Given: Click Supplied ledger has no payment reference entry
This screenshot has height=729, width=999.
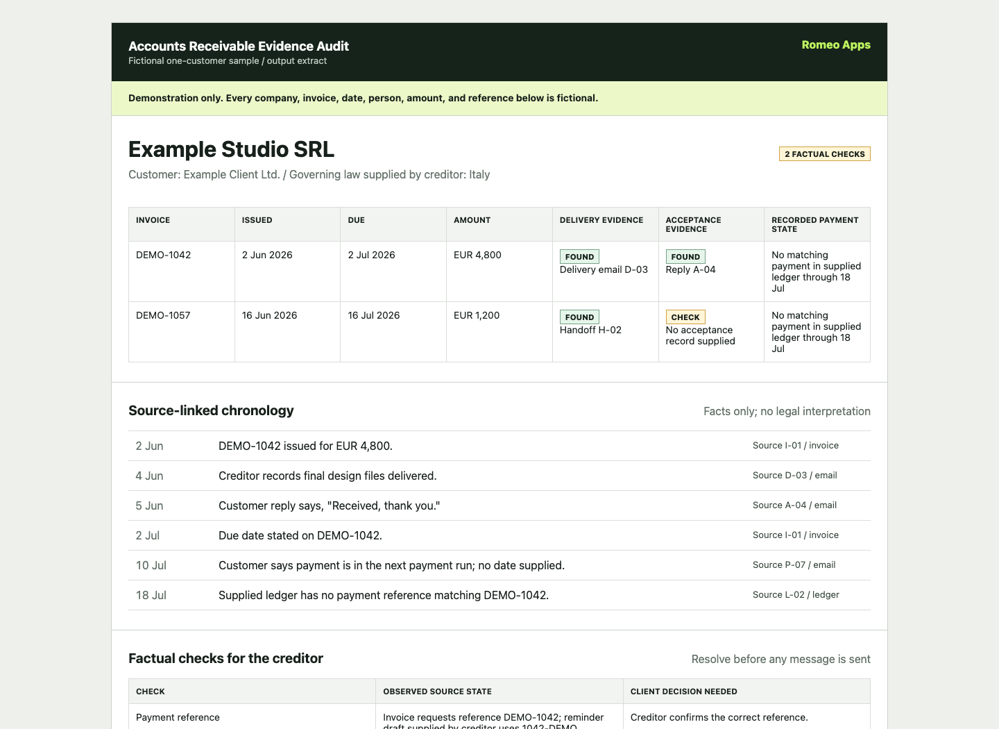Looking at the screenshot, I should tap(384, 595).
